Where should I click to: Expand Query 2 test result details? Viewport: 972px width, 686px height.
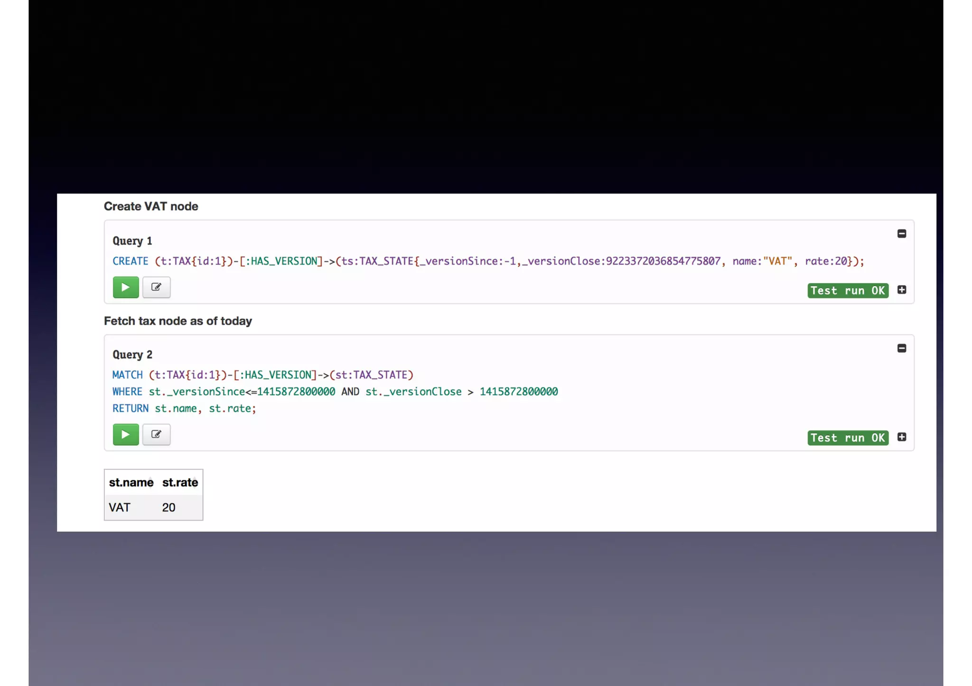point(901,437)
